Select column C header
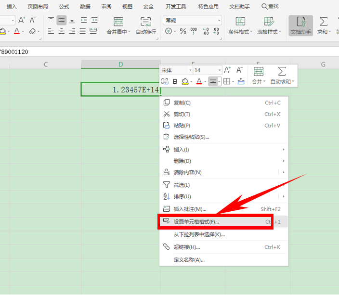 point(45,64)
